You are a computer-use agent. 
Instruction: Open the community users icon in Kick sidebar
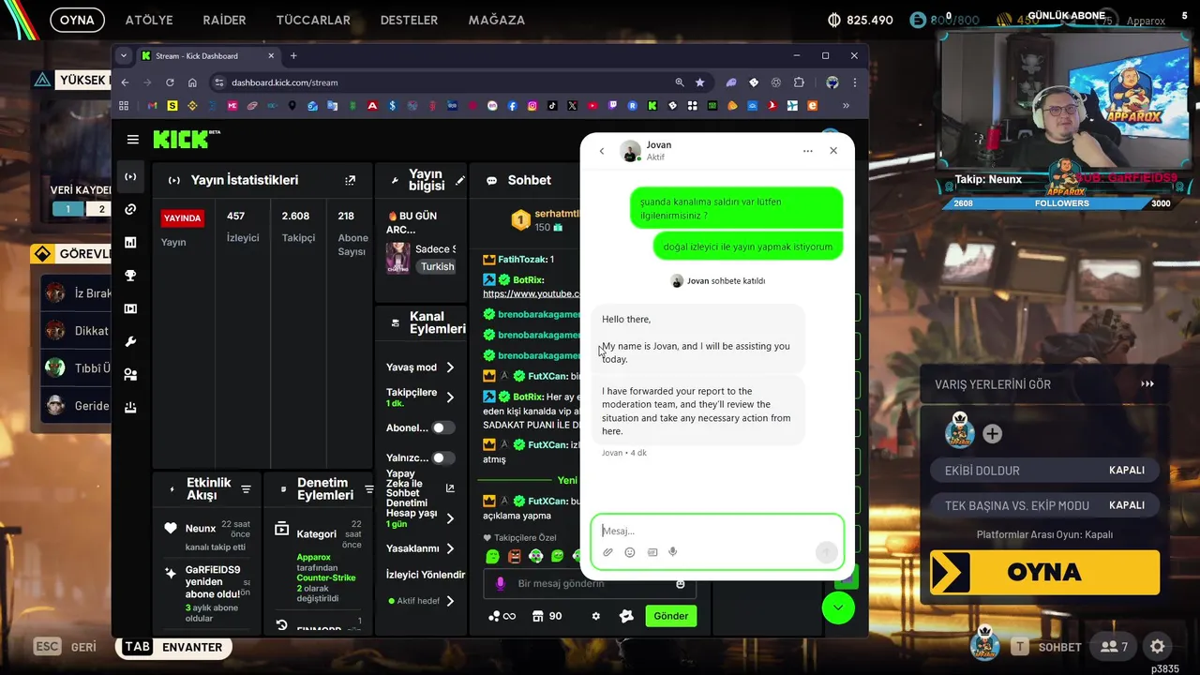130,374
